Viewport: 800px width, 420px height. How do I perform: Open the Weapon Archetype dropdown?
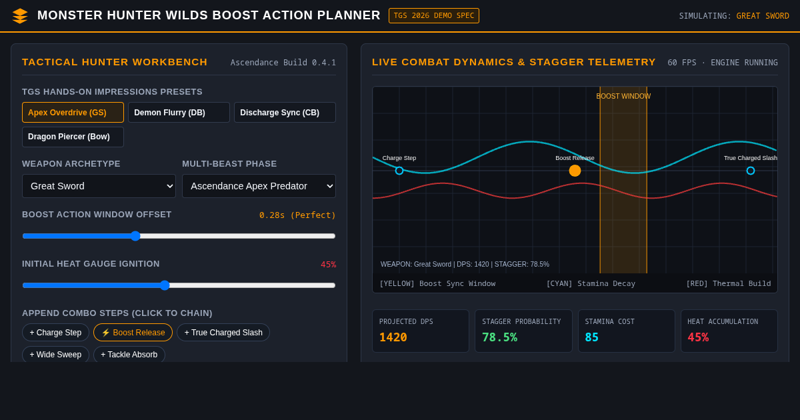point(99,186)
